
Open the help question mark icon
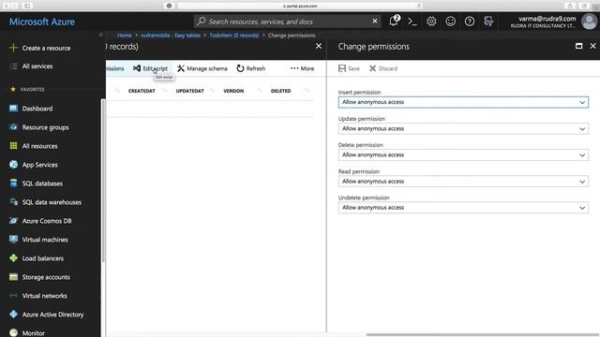[x=470, y=22]
